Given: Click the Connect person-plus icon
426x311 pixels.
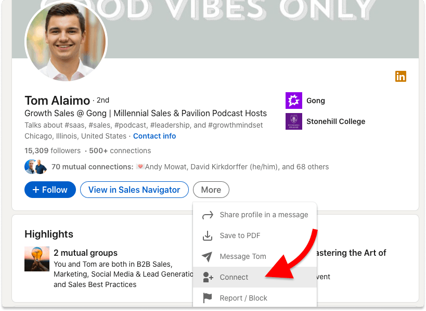Looking at the screenshot, I should (x=208, y=277).
